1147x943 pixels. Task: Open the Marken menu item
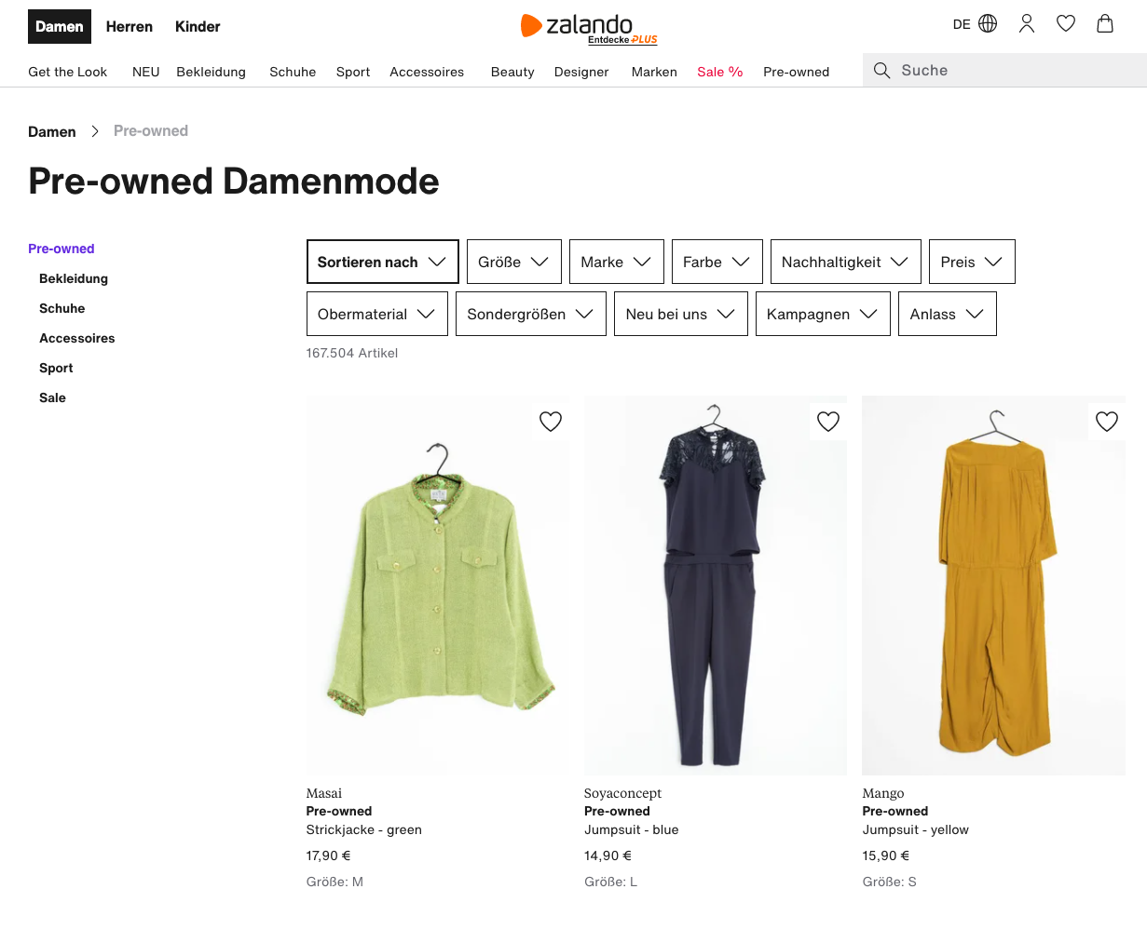[654, 72]
